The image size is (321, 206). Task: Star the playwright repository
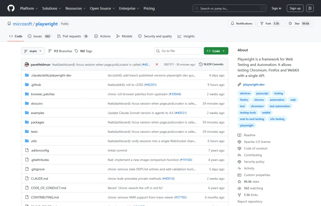click(x=300, y=23)
